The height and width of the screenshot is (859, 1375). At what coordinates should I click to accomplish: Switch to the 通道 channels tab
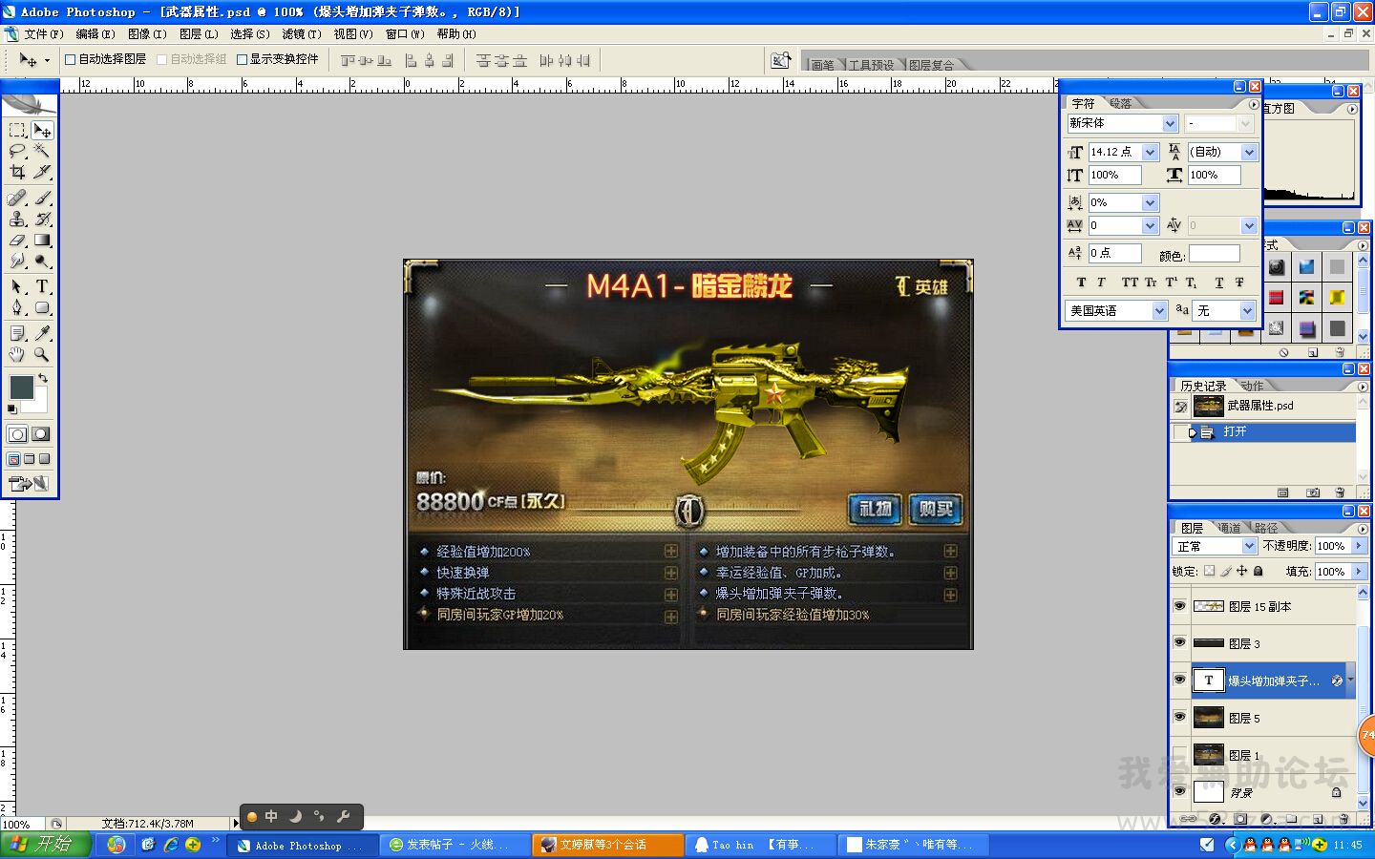pos(1229,528)
